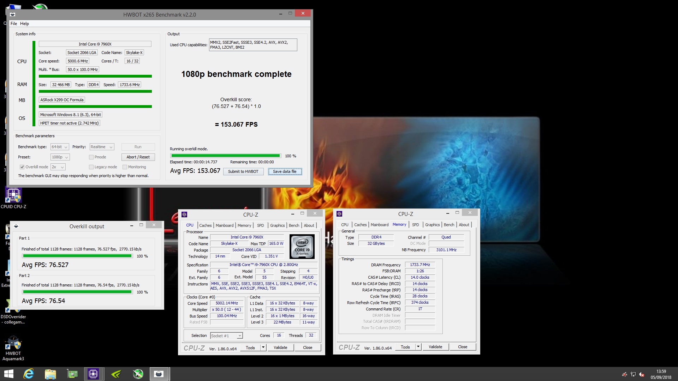The width and height of the screenshot is (678, 381).
Task: Click the NB Frequency 3101.1 MHz value
Action: [x=446, y=250]
